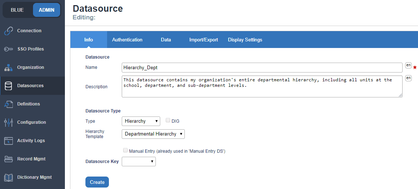Viewport: 418px width, 189px height.
Task: Open the Import/Export tab
Action: point(203,40)
